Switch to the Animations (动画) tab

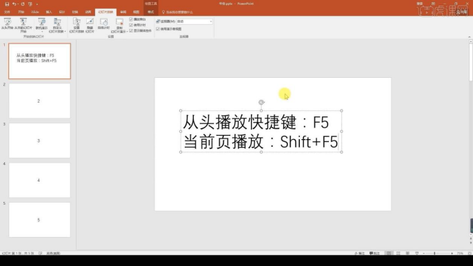click(88, 12)
